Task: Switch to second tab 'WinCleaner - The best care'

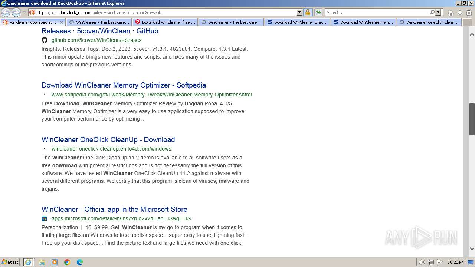Action: pyautogui.click(x=99, y=22)
